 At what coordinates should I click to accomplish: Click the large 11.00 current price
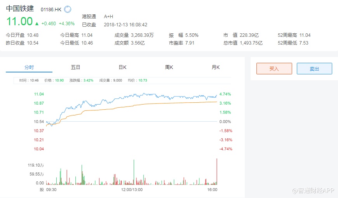click(x=19, y=22)
